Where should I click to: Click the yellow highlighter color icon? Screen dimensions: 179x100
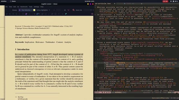click(34, 10)
